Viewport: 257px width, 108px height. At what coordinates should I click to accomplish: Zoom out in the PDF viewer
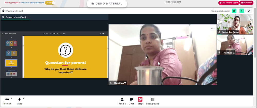click(51, 34)
